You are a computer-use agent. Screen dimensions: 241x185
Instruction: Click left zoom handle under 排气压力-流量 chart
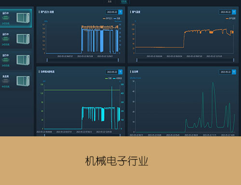pos(47,60)
